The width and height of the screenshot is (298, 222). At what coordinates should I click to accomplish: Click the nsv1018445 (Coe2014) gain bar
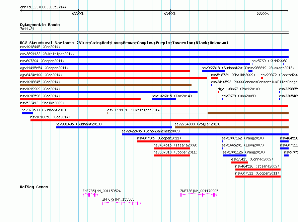click(154, 50)
